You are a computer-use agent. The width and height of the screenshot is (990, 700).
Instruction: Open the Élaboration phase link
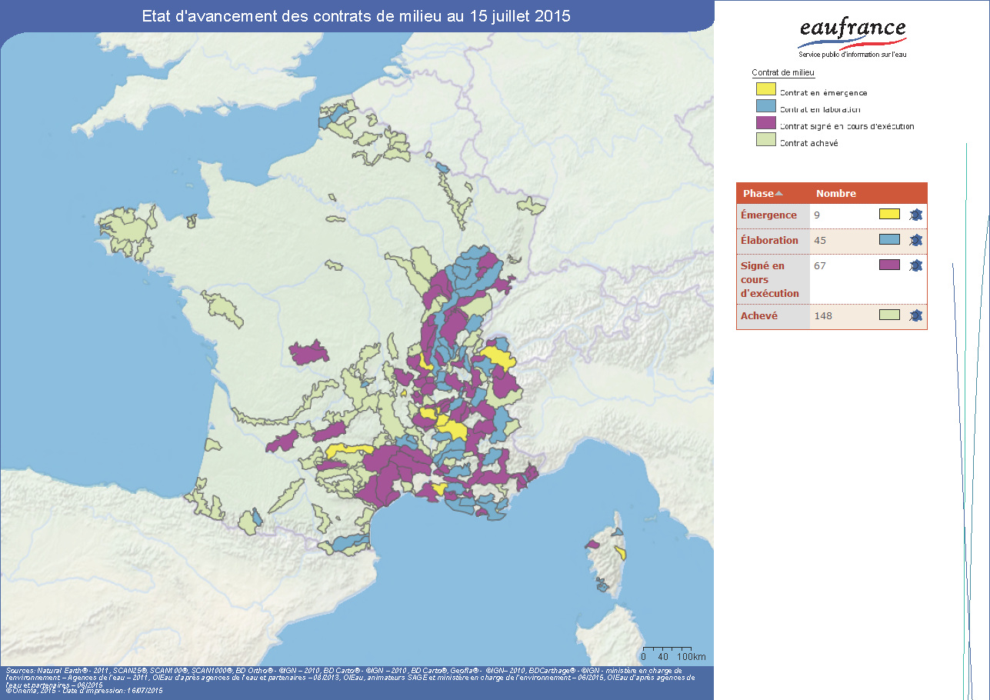(769, 240)
